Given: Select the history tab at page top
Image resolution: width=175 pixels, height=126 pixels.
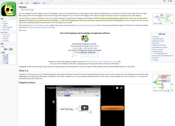Looking at the screenshot, I should point(44,3).
